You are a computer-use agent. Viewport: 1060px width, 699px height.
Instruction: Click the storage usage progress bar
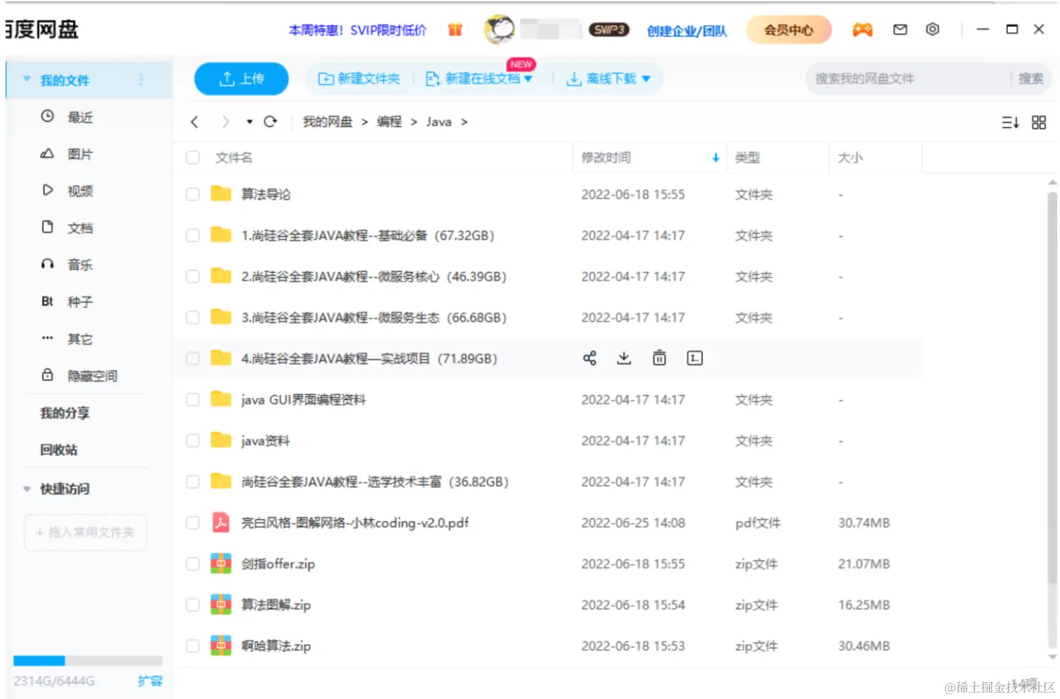[x=88, y=661]
